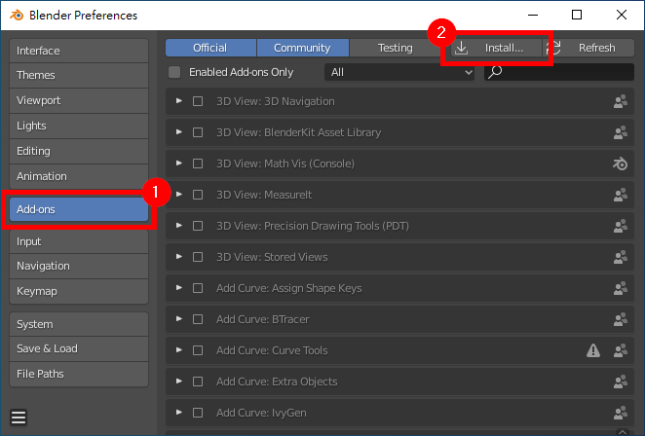Click into the add-on search field
The width and height of the screenshot is (645, 436).
coord(559,72)
